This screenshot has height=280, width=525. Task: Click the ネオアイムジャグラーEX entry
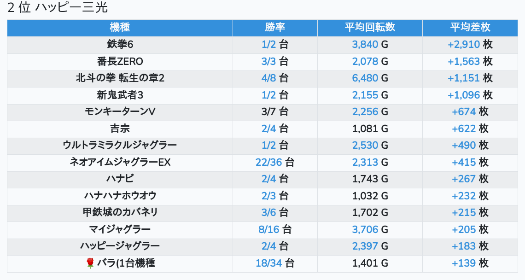coord(120,163)
